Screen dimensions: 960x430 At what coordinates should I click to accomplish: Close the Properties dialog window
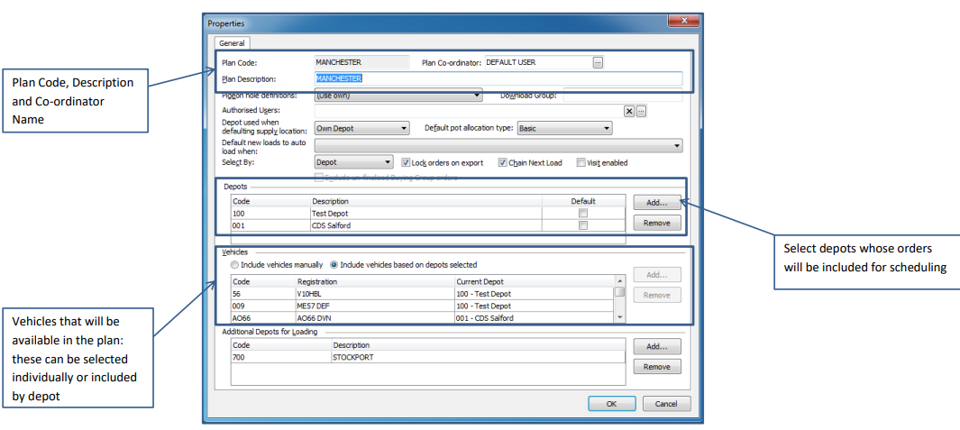(683, 21)
